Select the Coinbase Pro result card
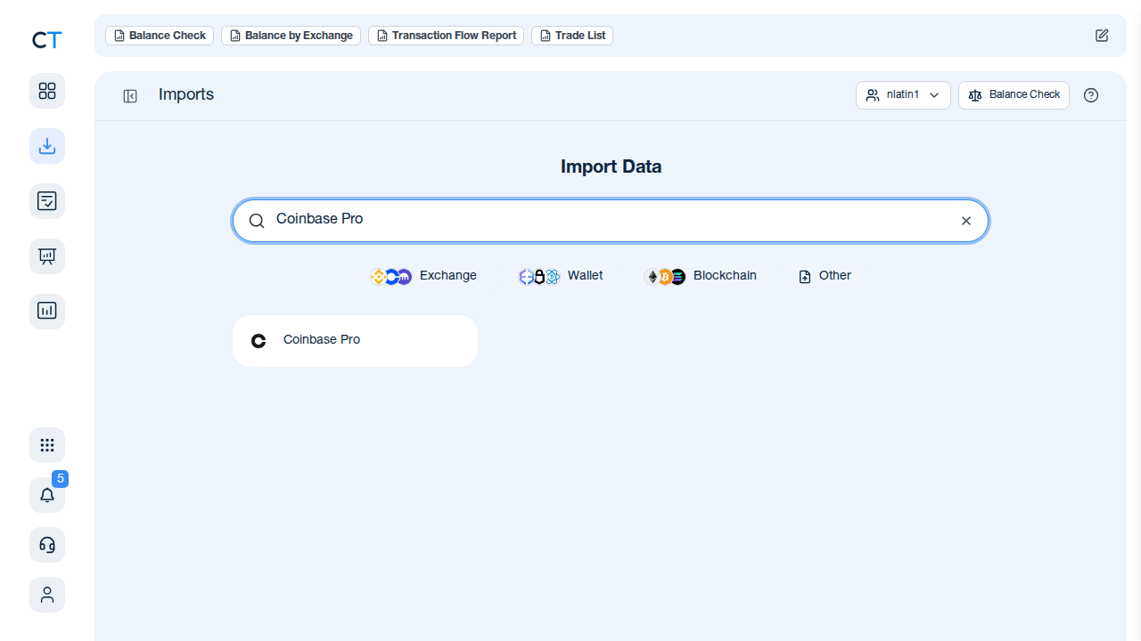Screen dimensions: 1141x641 coord(355,340)
